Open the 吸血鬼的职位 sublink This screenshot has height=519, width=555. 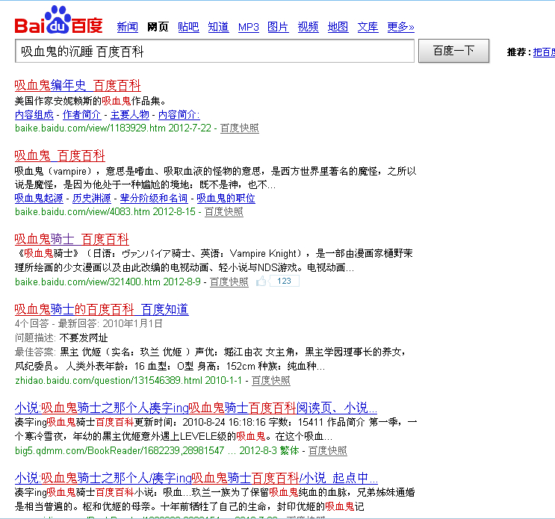(x=226, y=198)
